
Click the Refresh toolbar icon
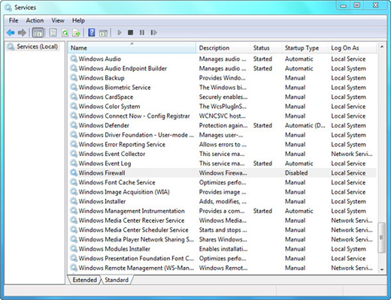pos(65,32)
